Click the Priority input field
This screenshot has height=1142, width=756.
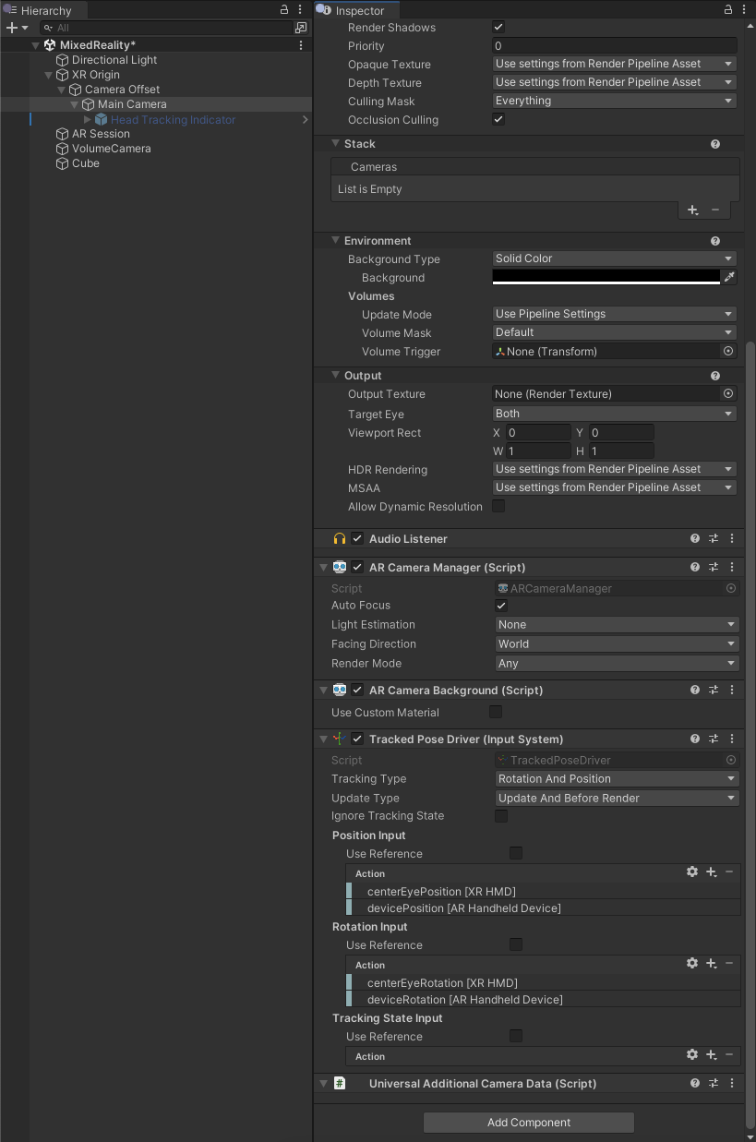(x=614, y=46)
